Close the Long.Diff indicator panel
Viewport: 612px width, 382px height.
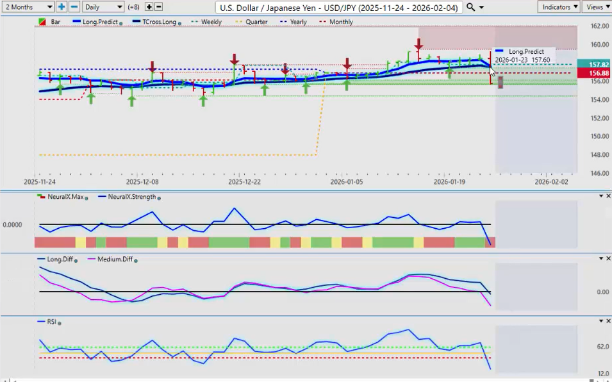[608, 258]
